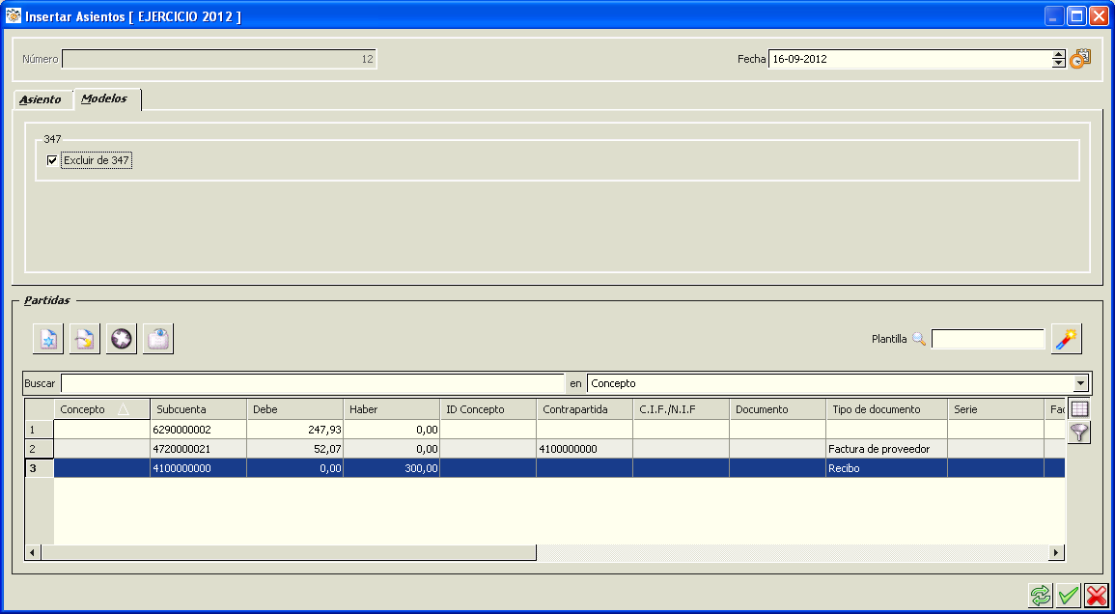Click the Haber value 300,00
This screenshot has height=614, width=1115.
[x=392, y=468]
